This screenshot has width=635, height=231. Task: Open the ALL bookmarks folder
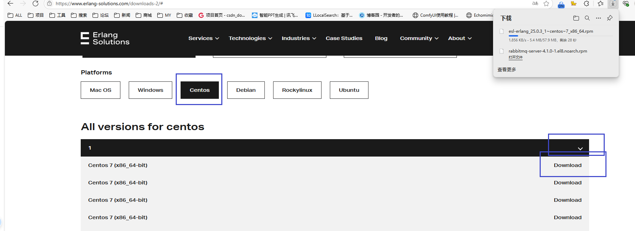point(15,15)
